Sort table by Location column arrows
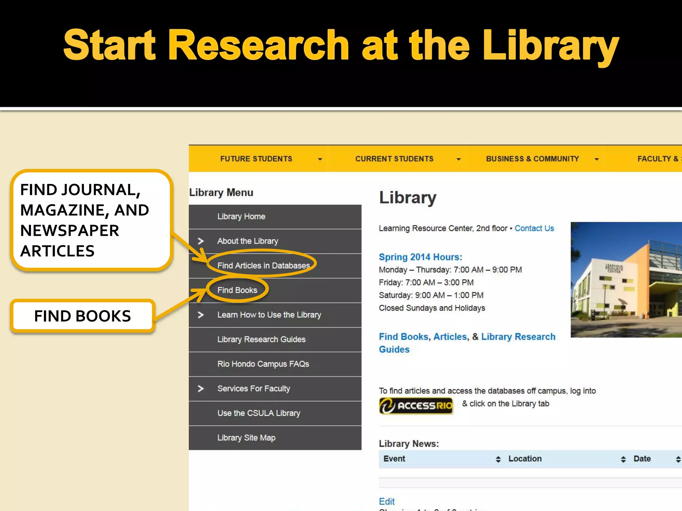Viewport: 682px width, 511px height. [x=623, y=459]
